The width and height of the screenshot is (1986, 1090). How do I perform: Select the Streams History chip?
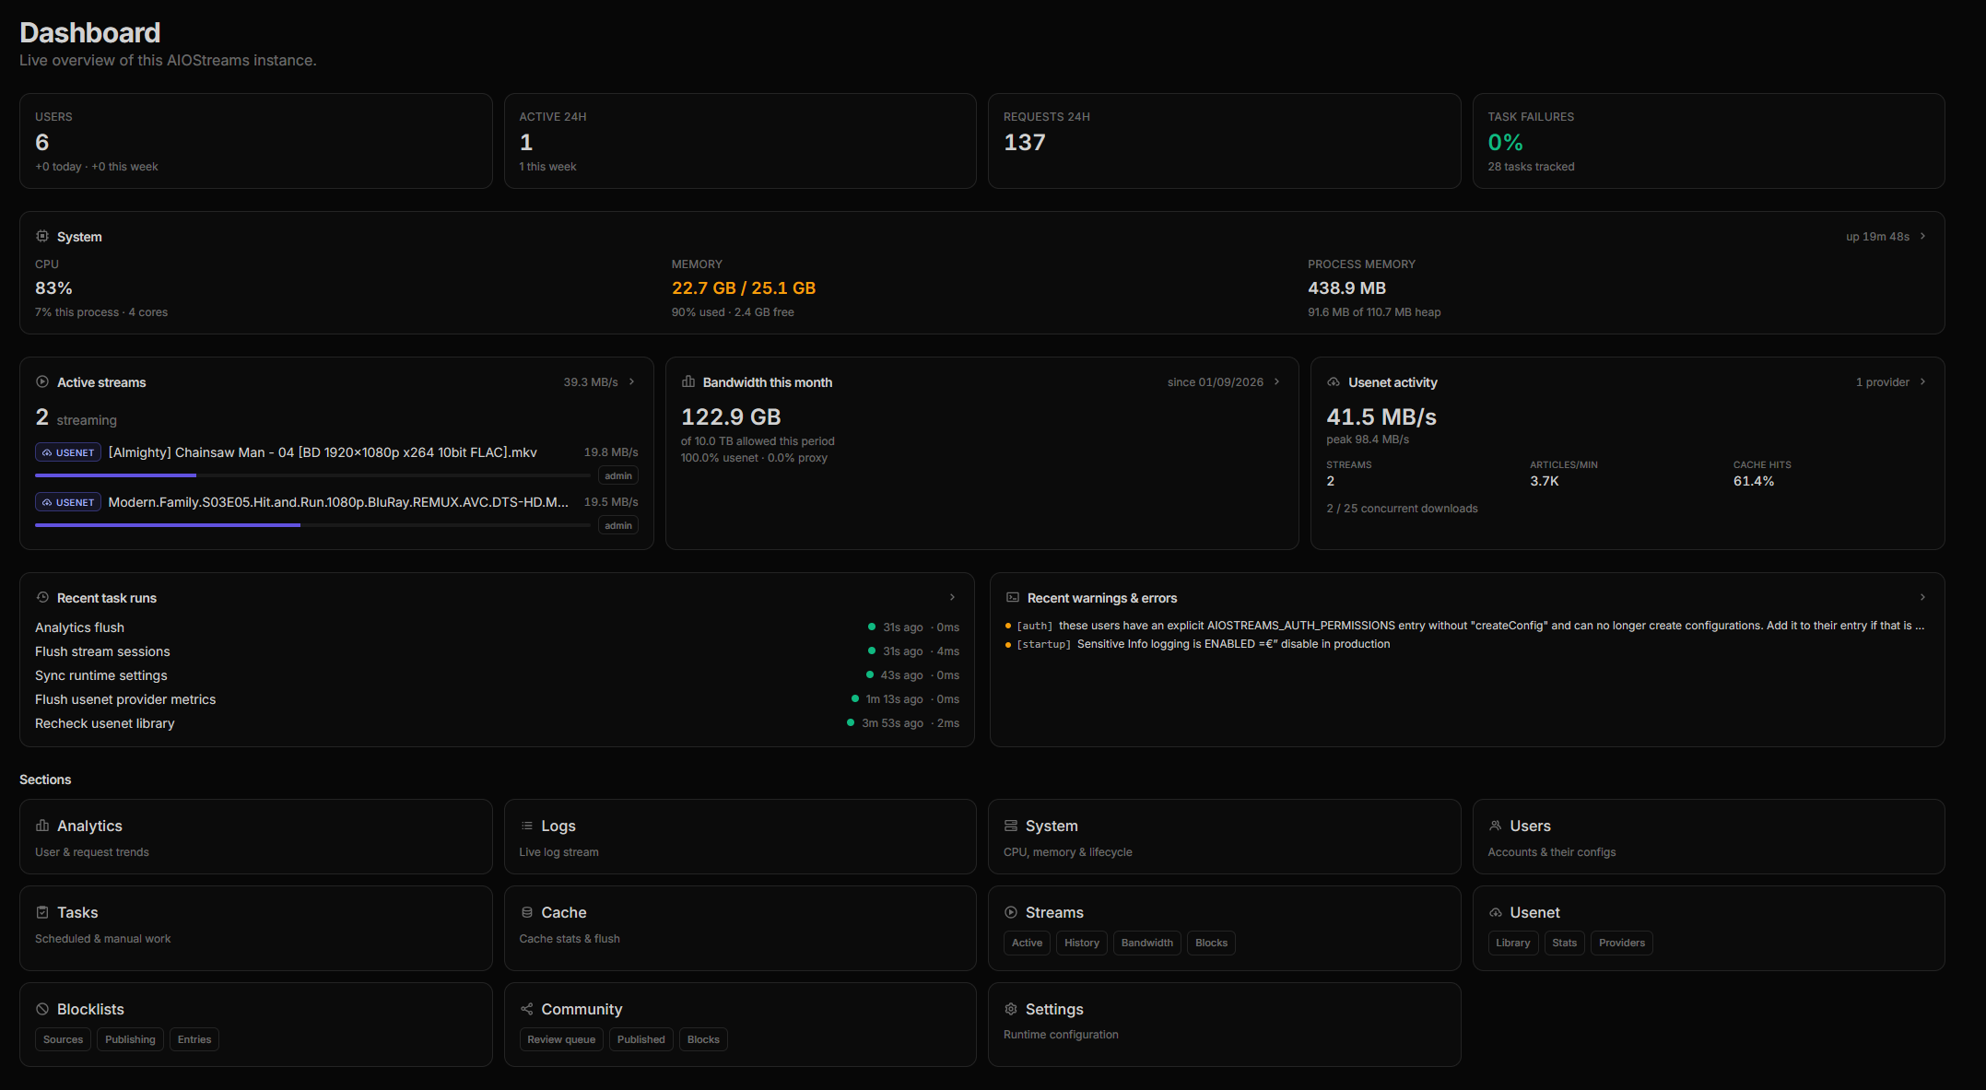coord(1082,943)
